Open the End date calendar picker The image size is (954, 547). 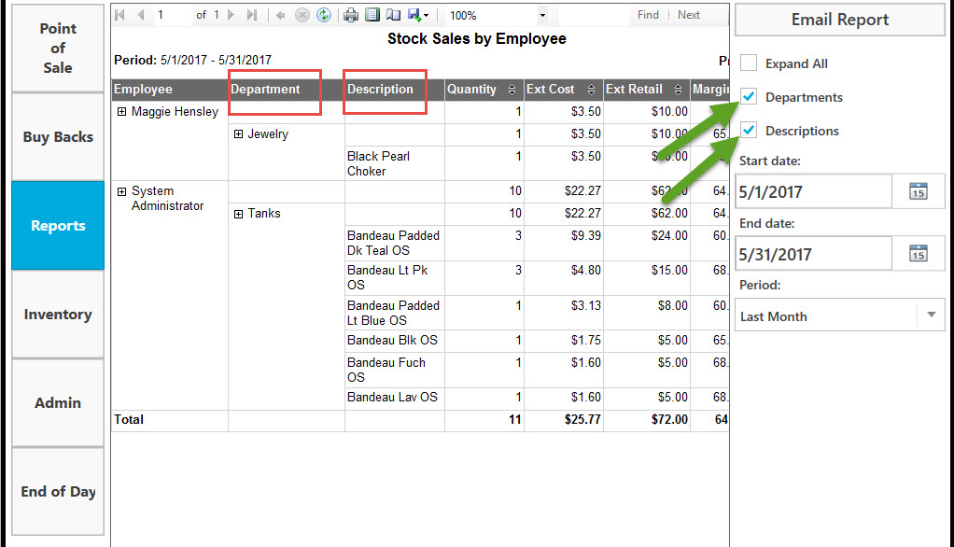[x=919, y=254]
